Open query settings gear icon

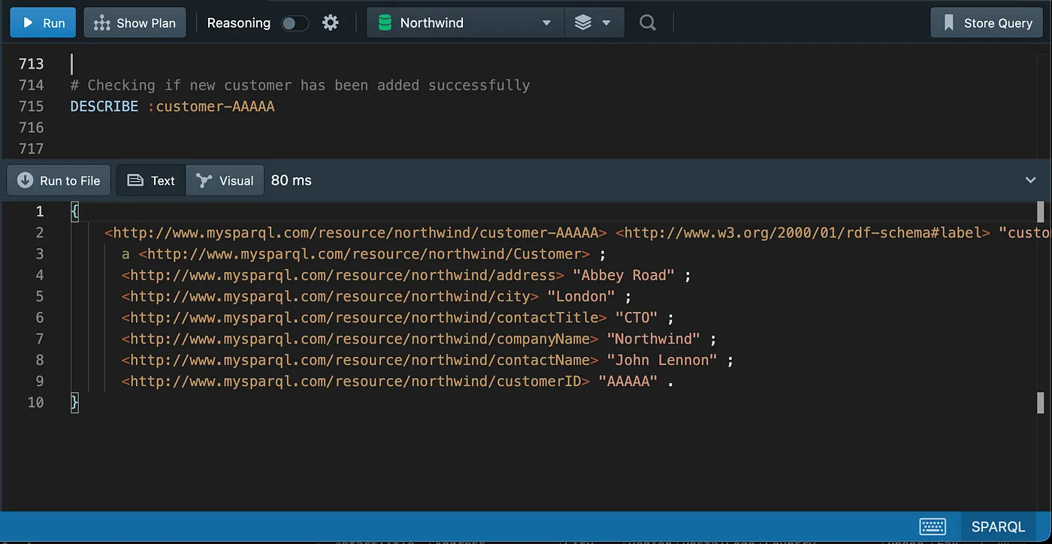click(331, 23)
